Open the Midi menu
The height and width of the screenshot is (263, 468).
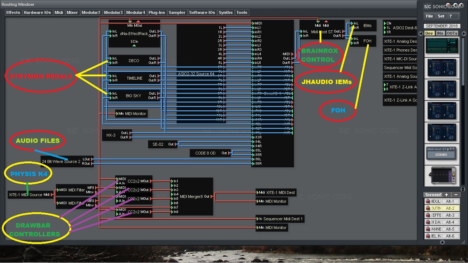pyautogui.click(x=59, y=12)
